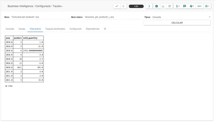215x122 pixels.
Task: Click the NULL product cell
Action: 18,67
